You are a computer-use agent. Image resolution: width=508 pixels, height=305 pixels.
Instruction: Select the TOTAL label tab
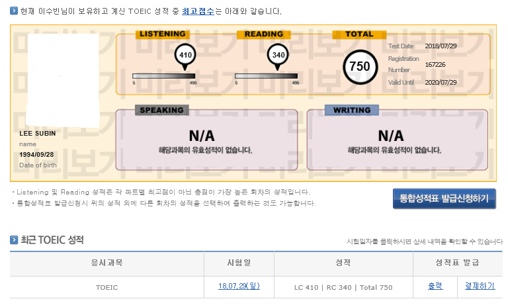click(359, 34)
